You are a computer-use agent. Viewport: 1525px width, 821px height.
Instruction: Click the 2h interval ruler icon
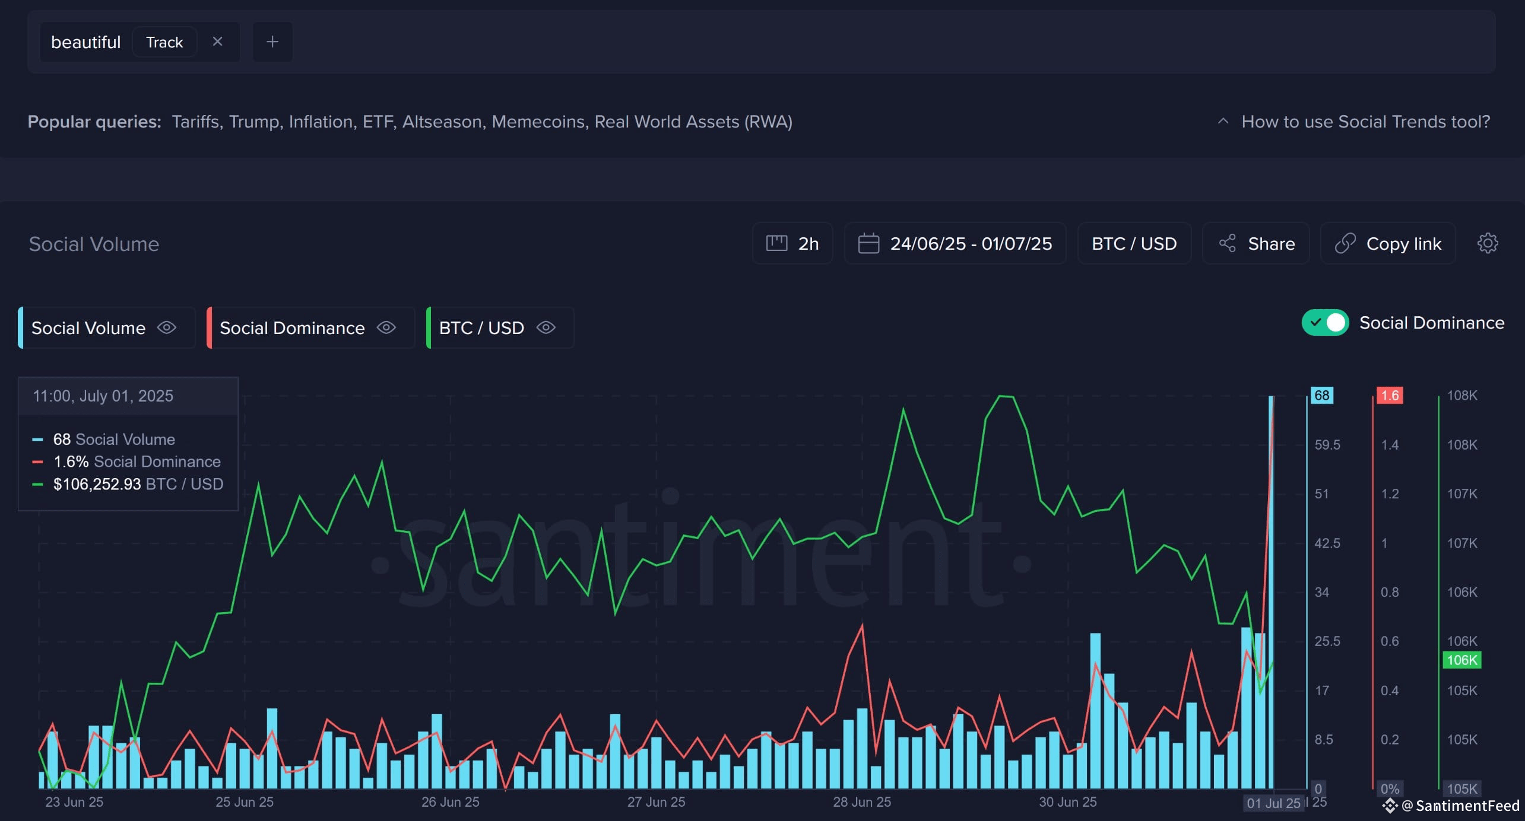(x=776, y=243)
